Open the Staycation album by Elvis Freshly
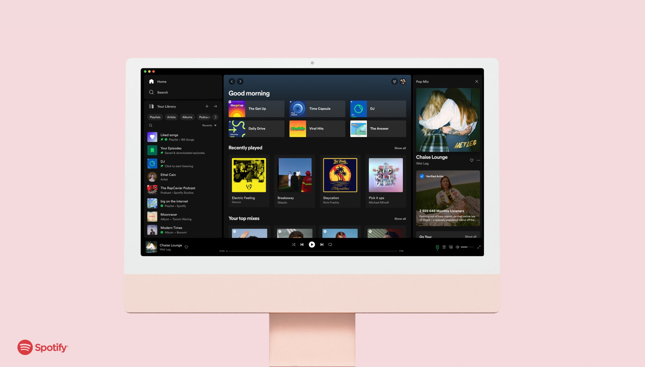Screen dimensions: 645x367 340,175
